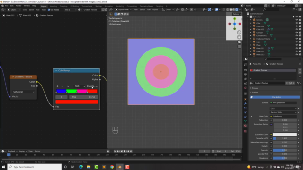This screenshot has width=303, height=170.
Task: Open ColorRamp tools chevron menu
Action: point(68,86)
